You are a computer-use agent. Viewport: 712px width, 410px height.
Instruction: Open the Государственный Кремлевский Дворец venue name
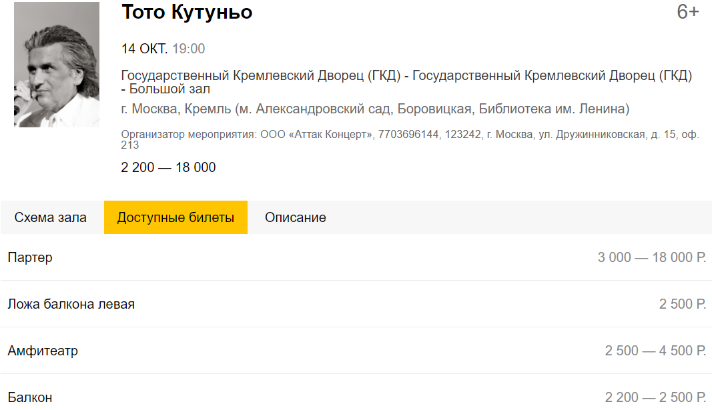[406, 82]
